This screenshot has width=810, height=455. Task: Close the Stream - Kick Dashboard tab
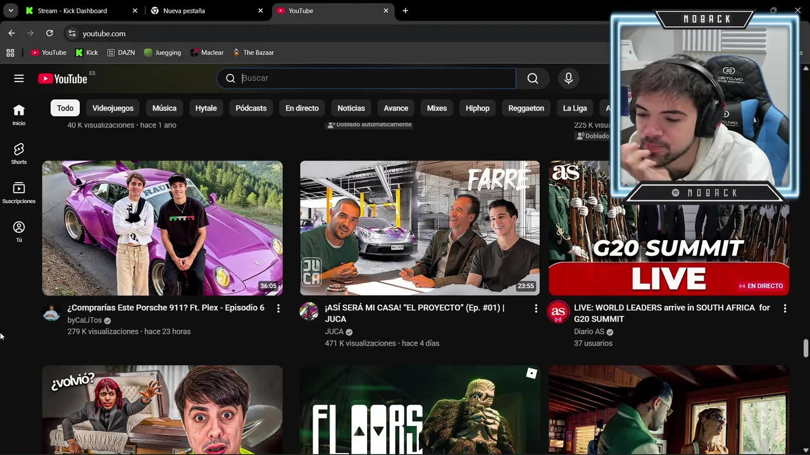(x=135, y=11)
